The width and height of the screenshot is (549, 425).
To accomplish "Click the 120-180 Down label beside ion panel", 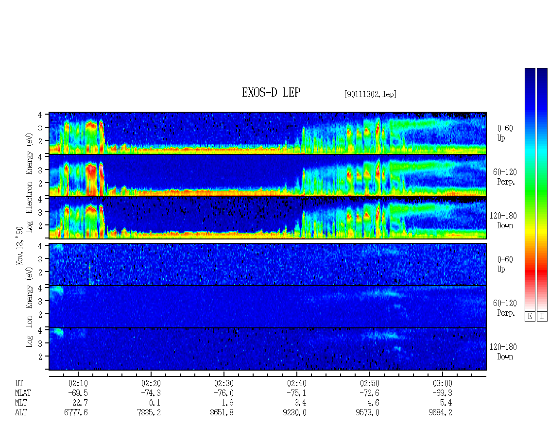I will 503,352.
